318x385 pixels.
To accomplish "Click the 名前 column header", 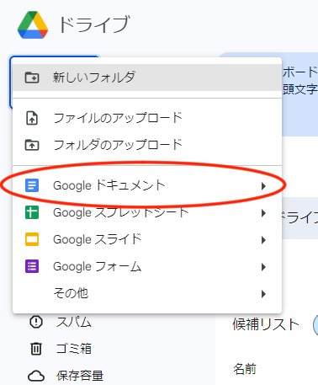I will (x=245, y=369).
